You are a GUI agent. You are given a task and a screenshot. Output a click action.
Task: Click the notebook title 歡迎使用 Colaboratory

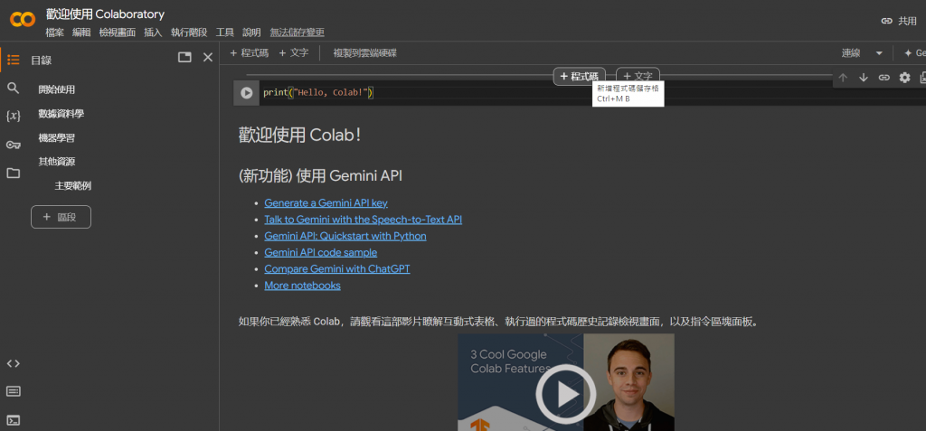click(x=105, y=14)
